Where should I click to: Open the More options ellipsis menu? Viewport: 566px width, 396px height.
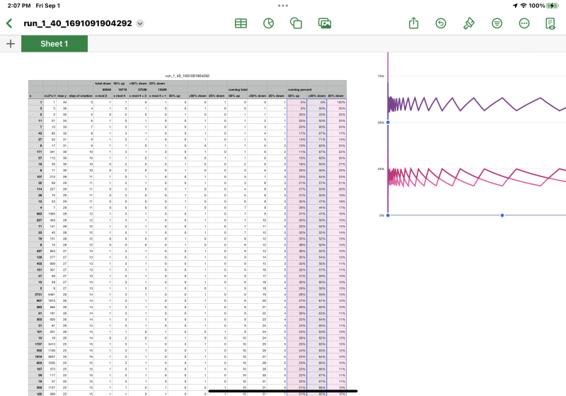tap(524, 23)
